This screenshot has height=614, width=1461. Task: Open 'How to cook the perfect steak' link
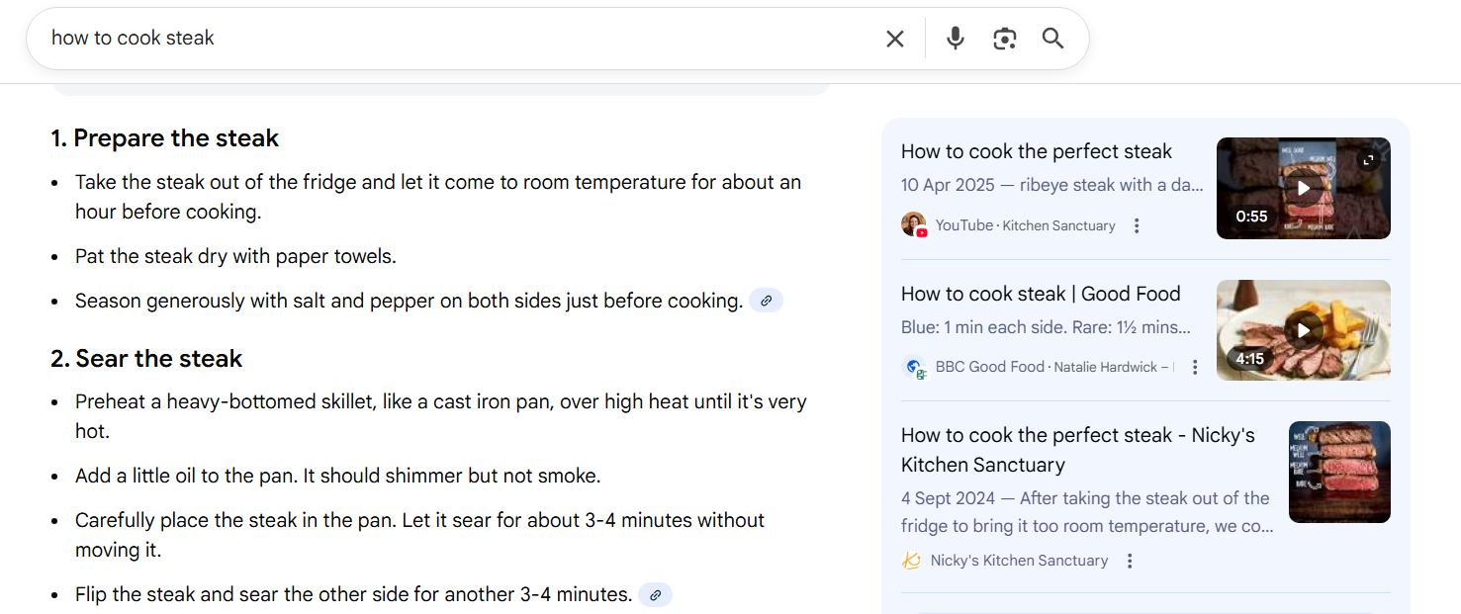coord(1036,151)
